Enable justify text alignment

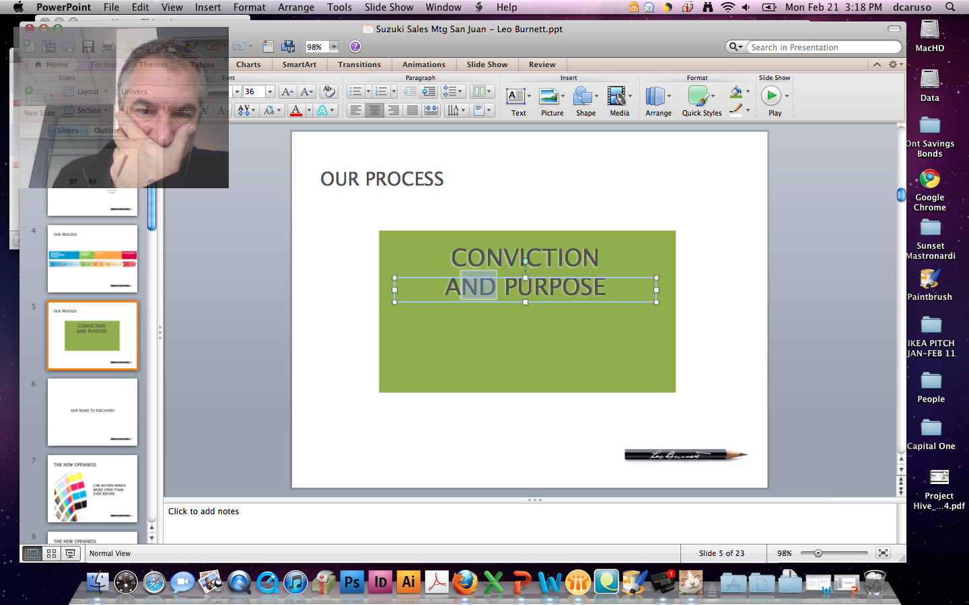[412, 110]
